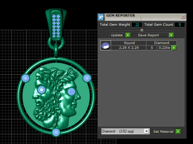Click the Total Gem Weight value .22
Viewport: 193px width, 144px height.
pyautogui.click(x=137, y=25)
